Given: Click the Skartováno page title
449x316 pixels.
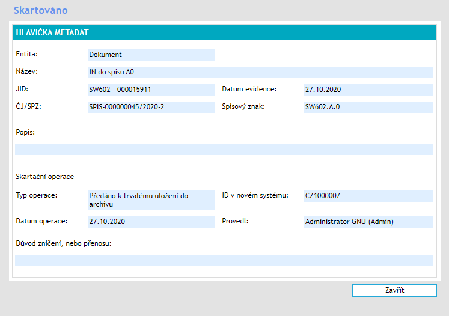Looking at the screenshot, I should [41, 10].
